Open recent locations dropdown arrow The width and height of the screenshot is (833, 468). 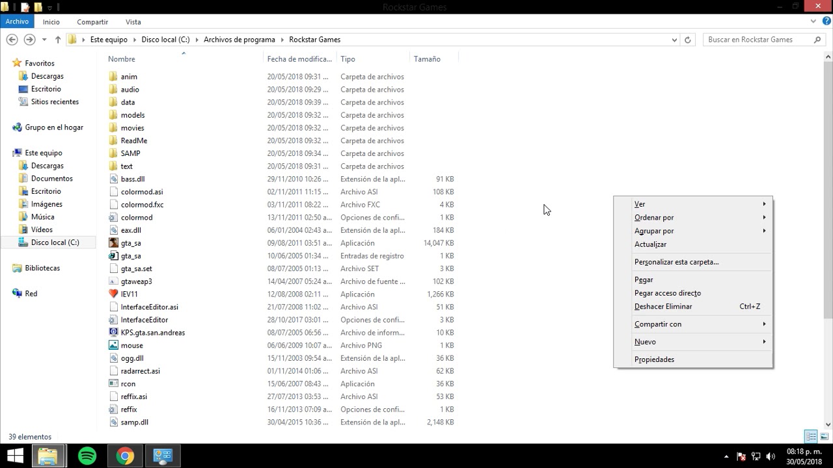coord(44,40)
